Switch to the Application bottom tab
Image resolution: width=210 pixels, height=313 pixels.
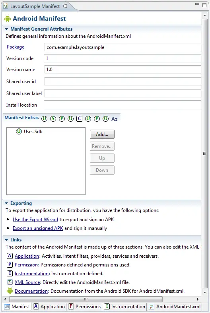(49, 306)
